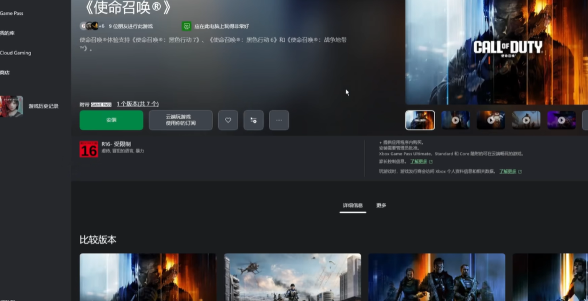
Task: Select the warzone city edition card
Action: 292,277
